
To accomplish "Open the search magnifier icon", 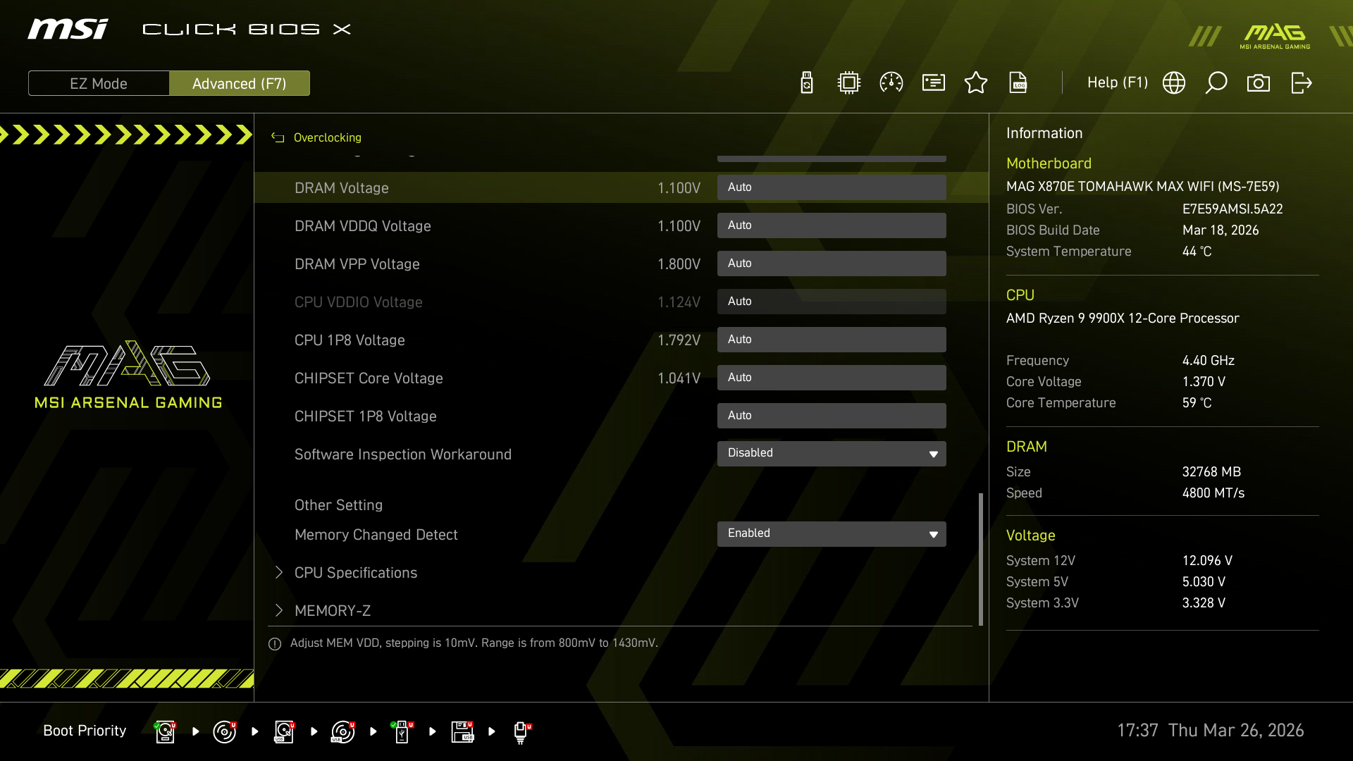I will coord(1216,82).
